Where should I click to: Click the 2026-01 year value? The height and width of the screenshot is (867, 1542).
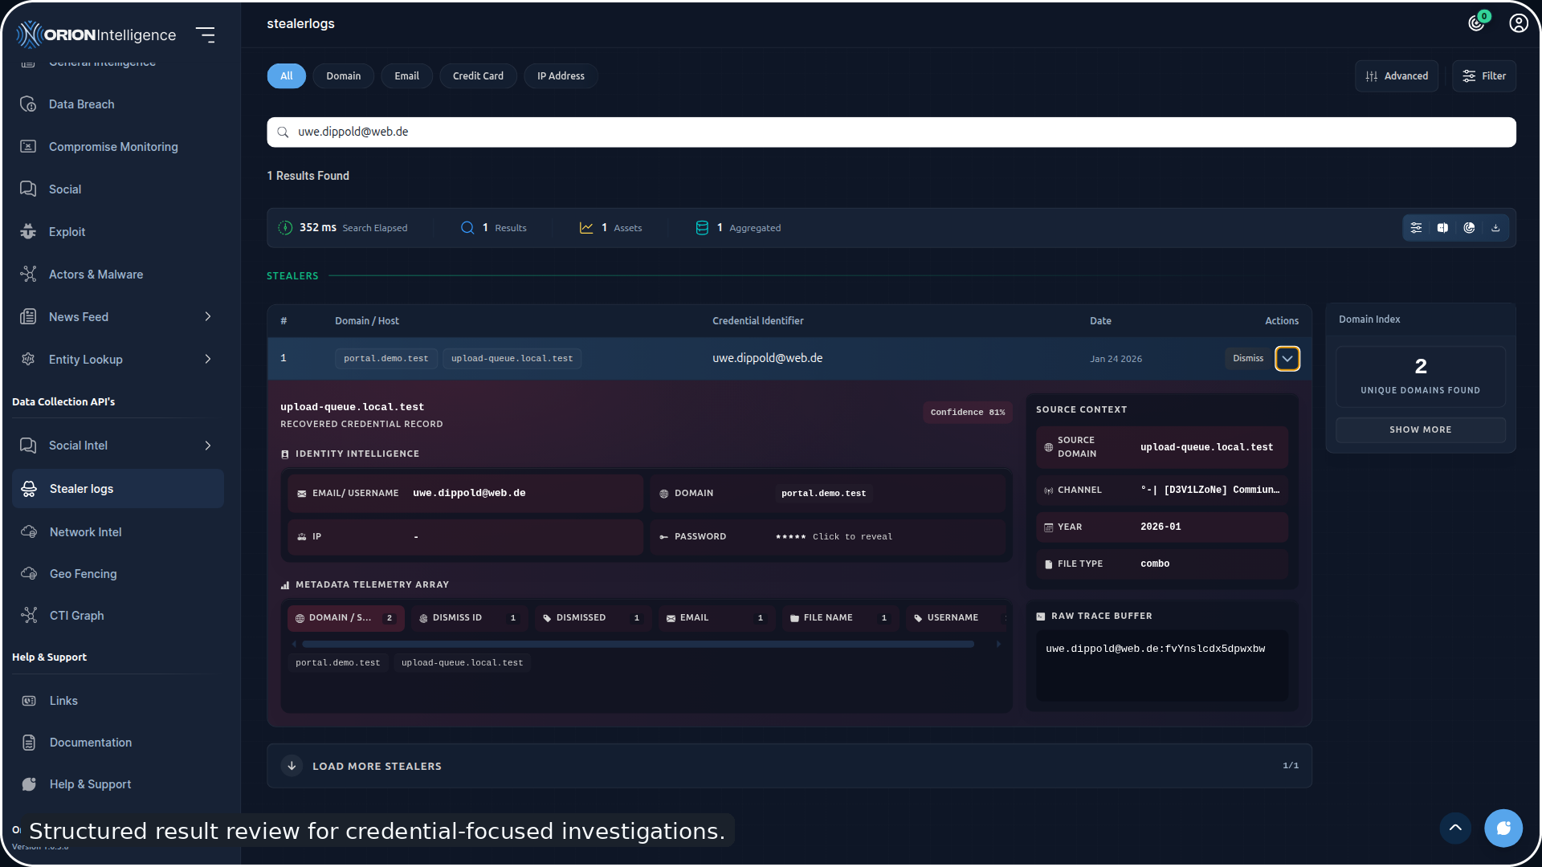click(x=1161, y=527)
